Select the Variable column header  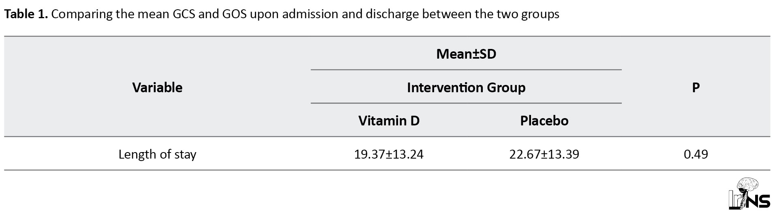pyautogui.click(x=157, y=87)
